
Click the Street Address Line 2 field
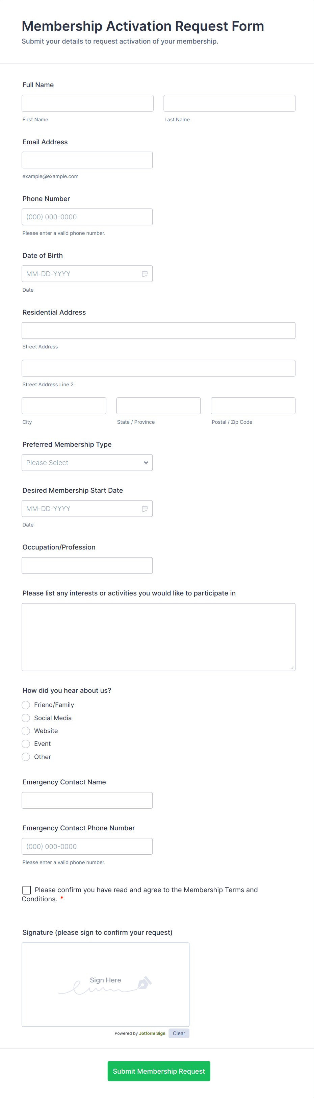pyautogui.click(x=158, y=368)
